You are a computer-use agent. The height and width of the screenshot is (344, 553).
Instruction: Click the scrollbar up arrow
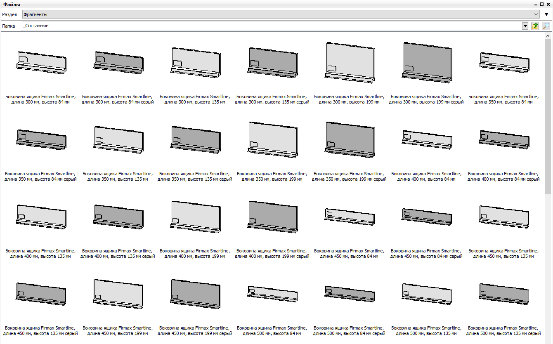pos(548,35)
